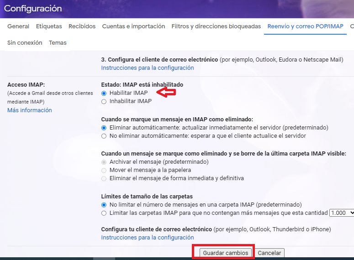The image size is (354, 260).
Task: Switch to the Temas tab
Action: coord(58,43)
